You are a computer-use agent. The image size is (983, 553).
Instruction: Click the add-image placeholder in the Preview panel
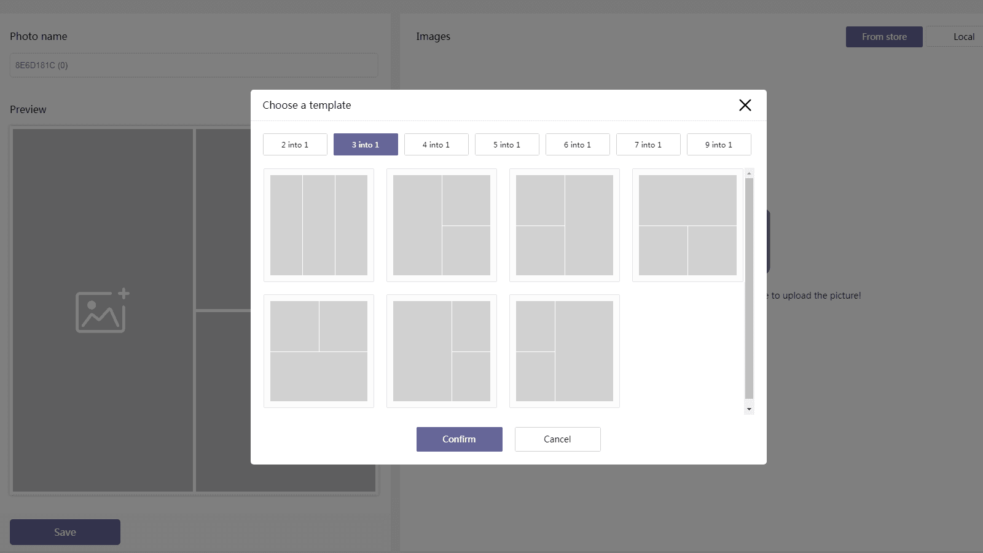point(101,310)
